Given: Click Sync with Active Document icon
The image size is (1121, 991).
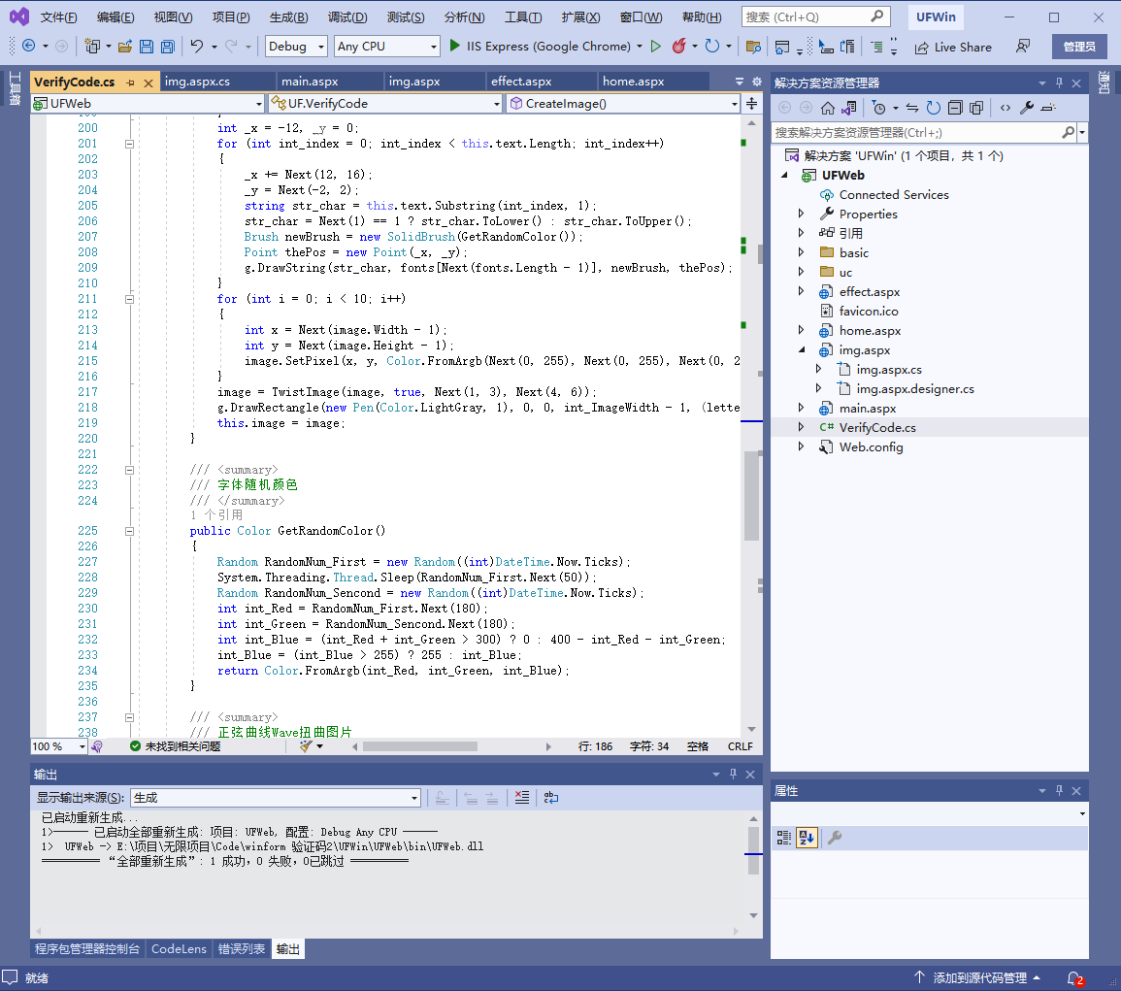Looking at the screenshot, I should [912, 108].
